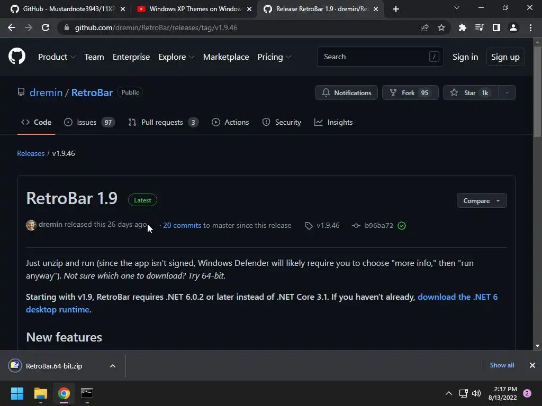Expand the Explore dropdown
Image resolution: width=542 pixels, height=406 pixels.
(x=176, y=57)
